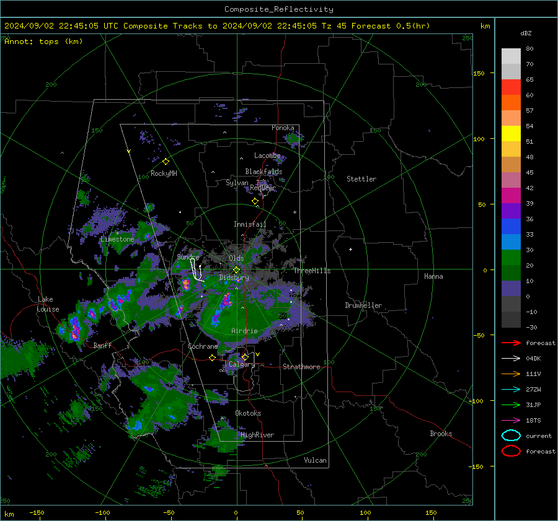The width and height of the screenshot is (558, 521).
Task: Click the yellow swatch between 54 and 51 dBZ
Action: coord(511,134)
